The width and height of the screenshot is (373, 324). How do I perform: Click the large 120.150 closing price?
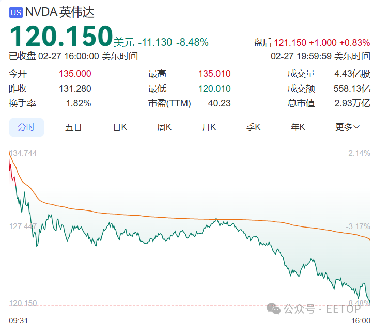click(61, 36)
